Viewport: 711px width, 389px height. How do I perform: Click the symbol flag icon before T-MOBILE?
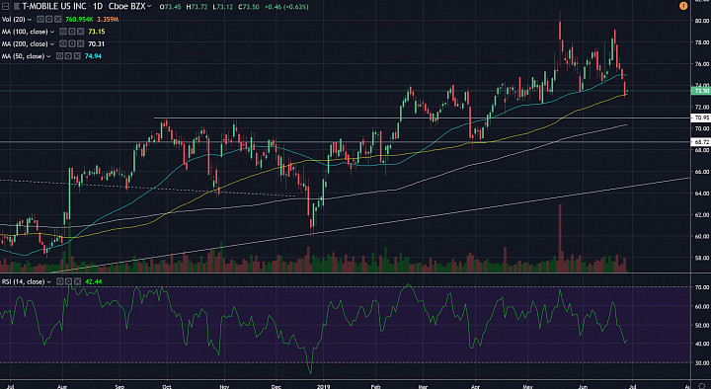pyautogui.click(x=17, y=7)
